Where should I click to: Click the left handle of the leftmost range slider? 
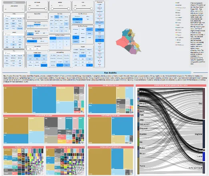[29, 9]
